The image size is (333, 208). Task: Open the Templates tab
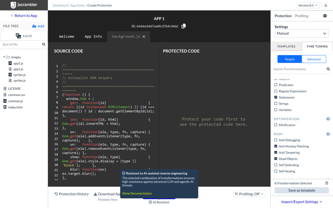coord(286,46)
